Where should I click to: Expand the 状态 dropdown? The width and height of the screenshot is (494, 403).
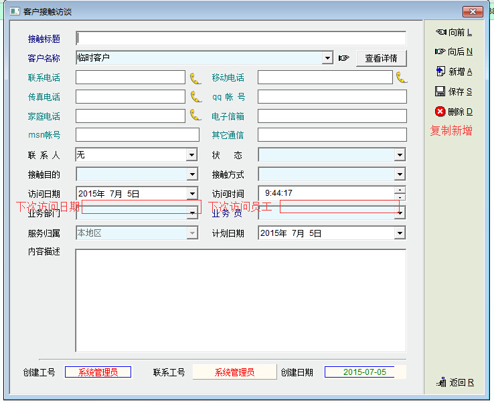[400, 155]
